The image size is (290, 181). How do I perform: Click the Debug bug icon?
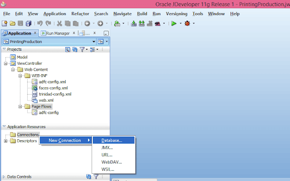coord(187,23)
